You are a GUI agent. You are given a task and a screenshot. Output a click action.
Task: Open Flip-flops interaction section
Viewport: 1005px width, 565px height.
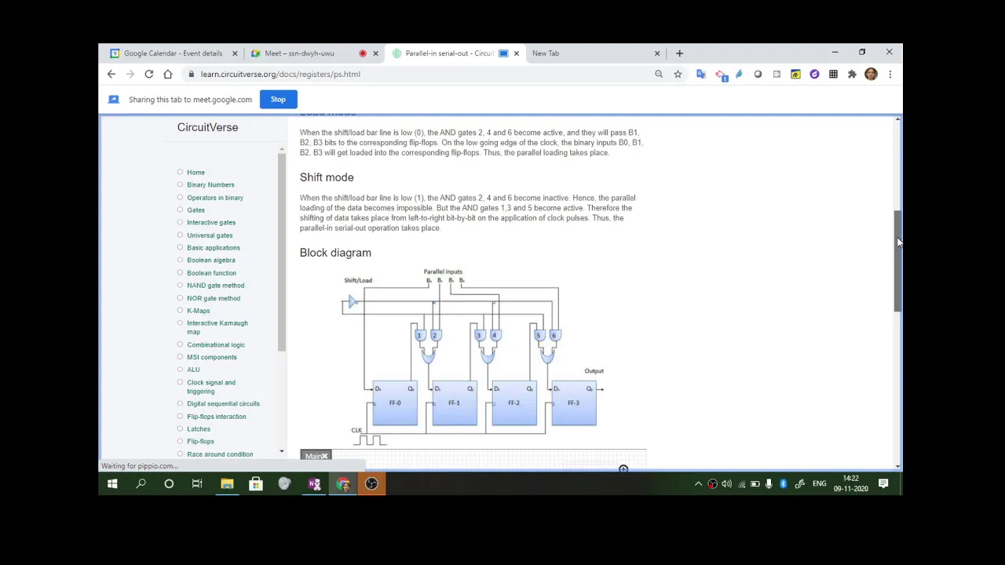point(217,416)
